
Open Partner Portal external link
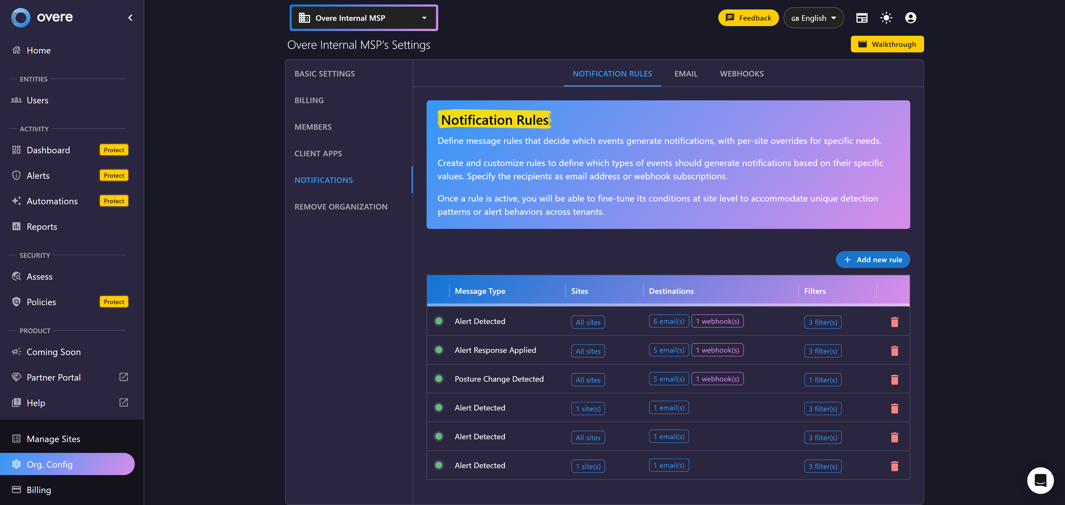[x=53, y=377]
